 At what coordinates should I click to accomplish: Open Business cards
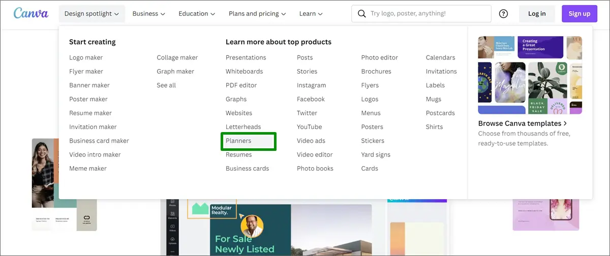[x=248, y=168]
